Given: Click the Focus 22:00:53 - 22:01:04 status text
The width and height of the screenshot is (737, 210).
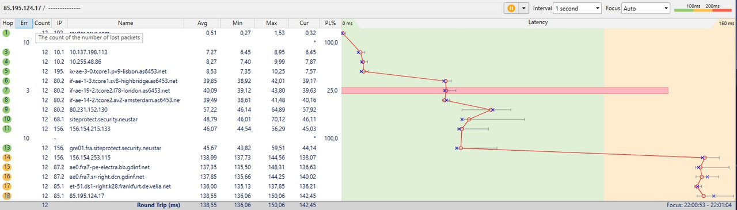Looking at the screenshot, I should coord(698,205).
